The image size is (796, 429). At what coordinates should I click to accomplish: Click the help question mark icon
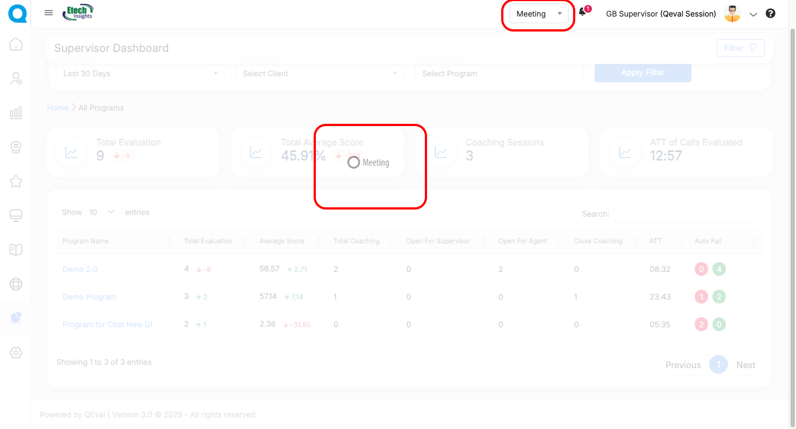[x=771, y=14]
